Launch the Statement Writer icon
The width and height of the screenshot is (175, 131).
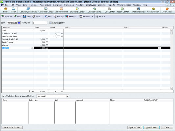tap(138, 9)
